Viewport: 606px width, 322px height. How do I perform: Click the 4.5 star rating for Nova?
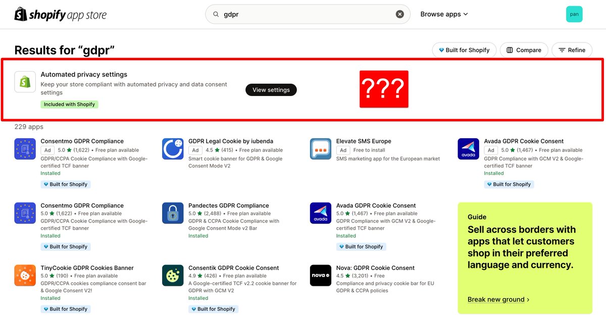343,276
